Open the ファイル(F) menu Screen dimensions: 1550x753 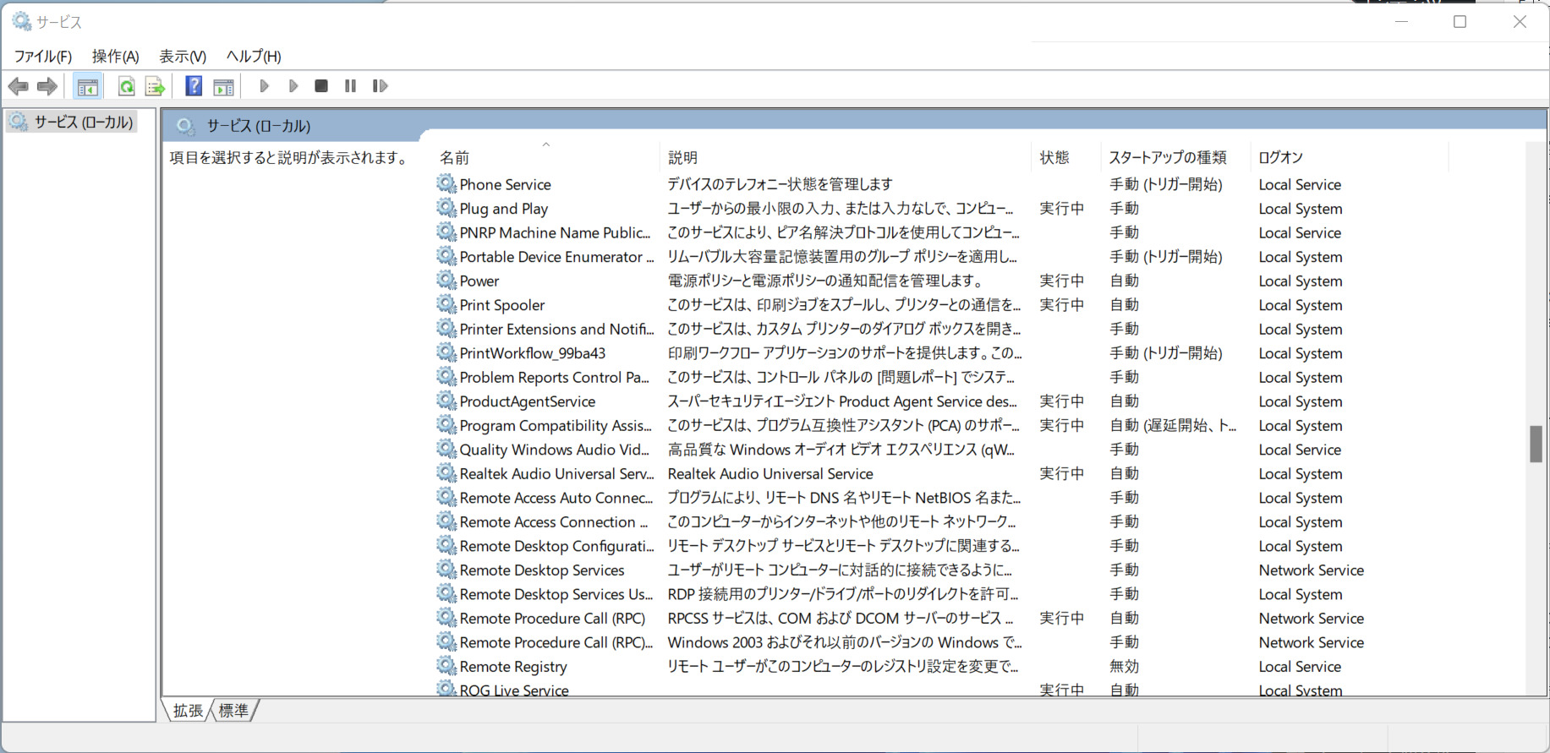[x=43, y=57]
